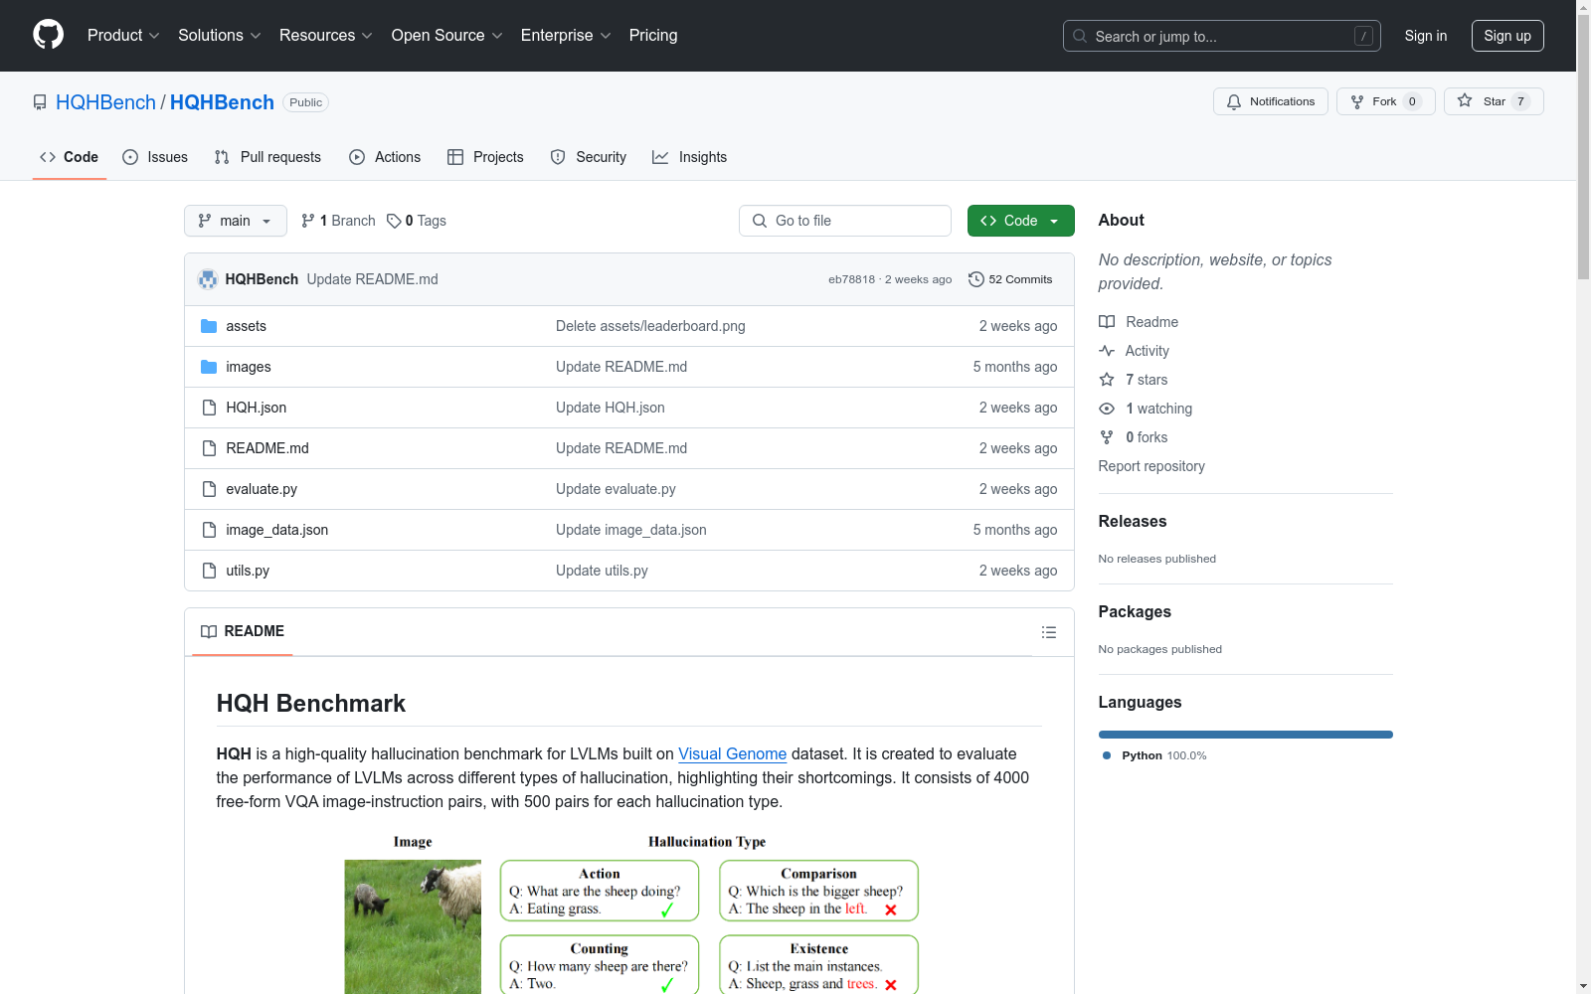Screen dimensions: 1591x994
Task: Open README.md in the file list
Action: [267, 448]
